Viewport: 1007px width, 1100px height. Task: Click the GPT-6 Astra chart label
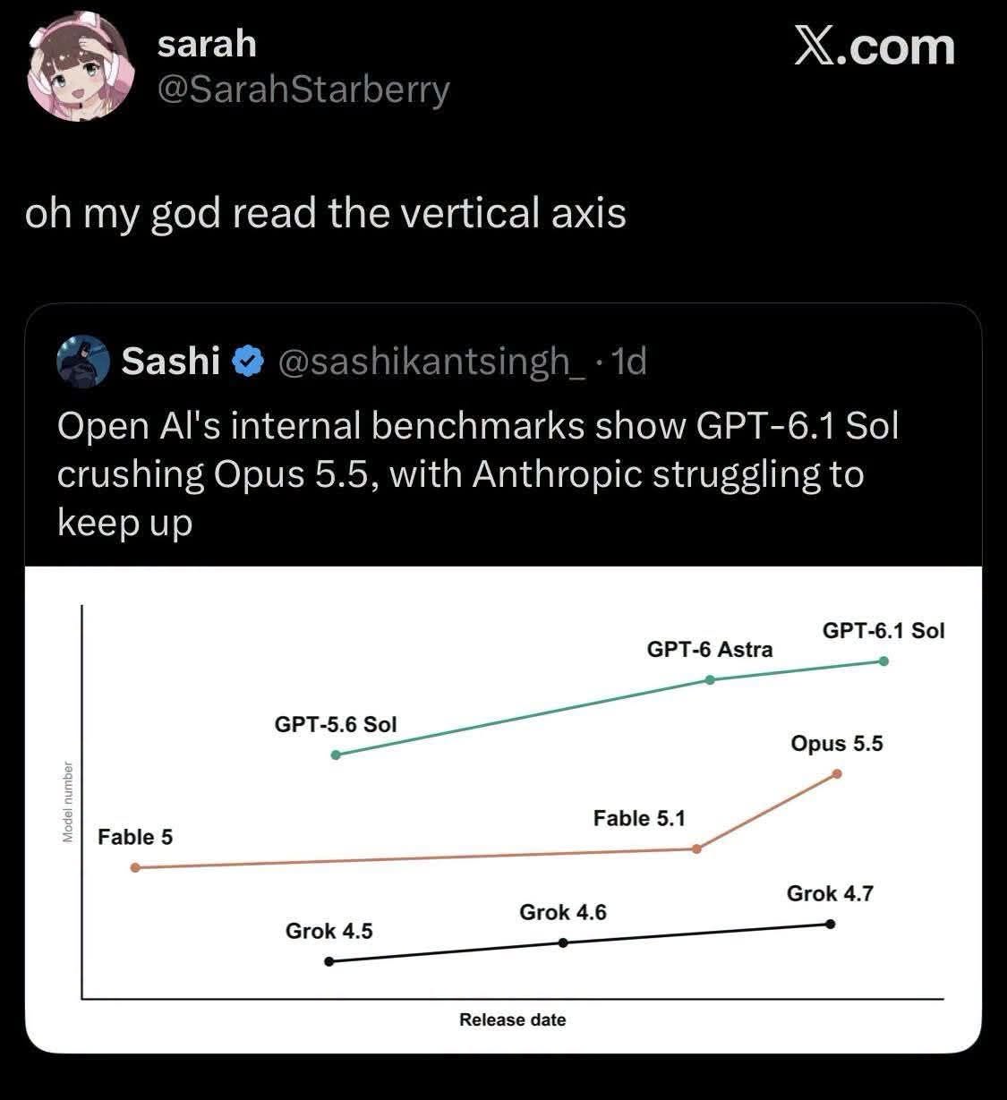coord(710,649)
